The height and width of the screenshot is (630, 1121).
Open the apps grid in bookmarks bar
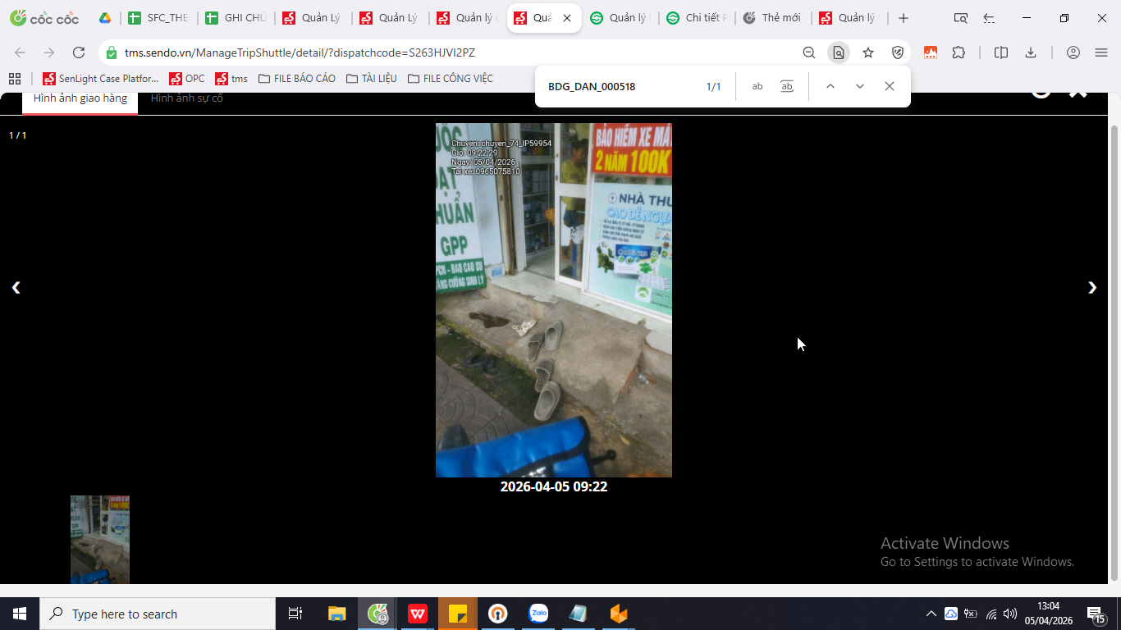(14, 79)
